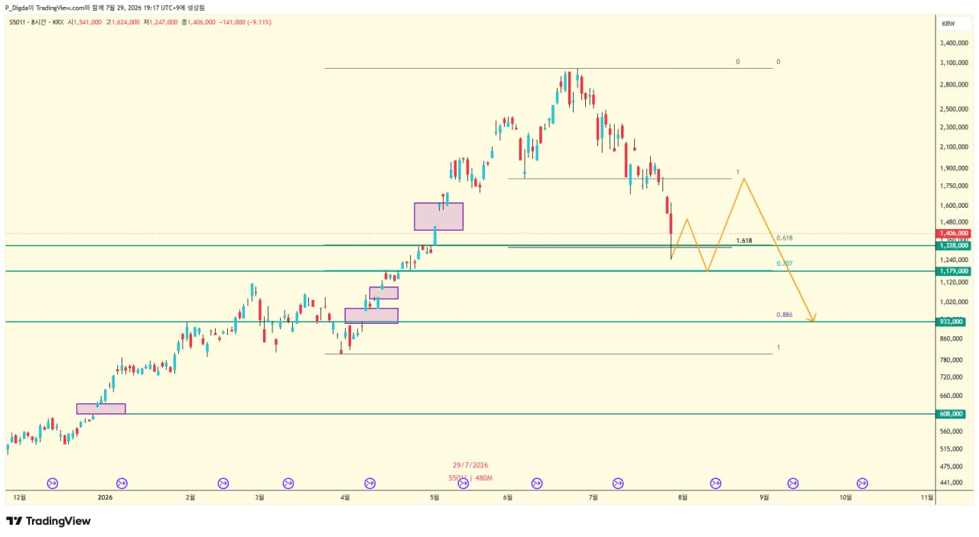This screenshot has width=979, height=537.
Task: Select the 1,179,000 horizontal line price label
Action: click(x=953, y=271)
